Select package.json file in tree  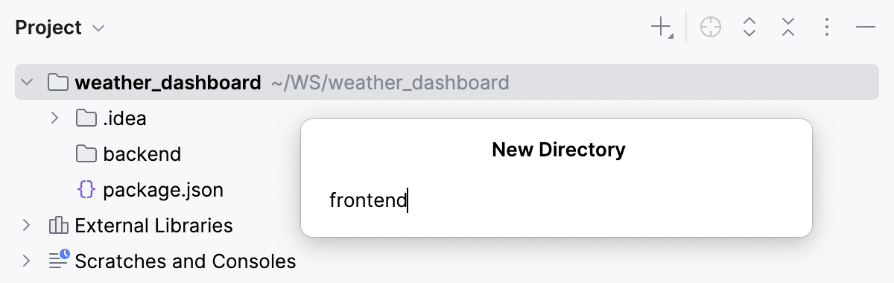point(163,190)
